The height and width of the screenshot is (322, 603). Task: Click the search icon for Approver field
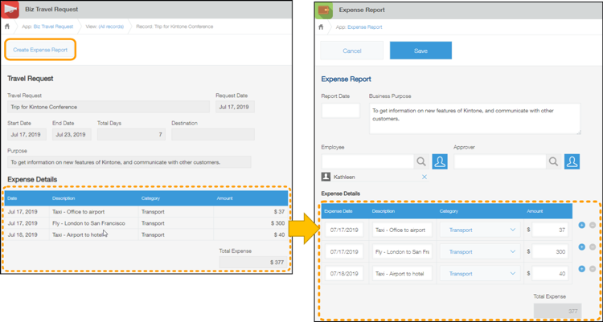click(x=554, y=161)
